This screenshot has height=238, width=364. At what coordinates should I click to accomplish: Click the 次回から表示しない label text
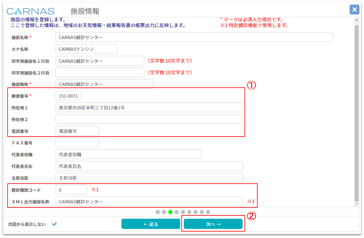click(27, 224)
